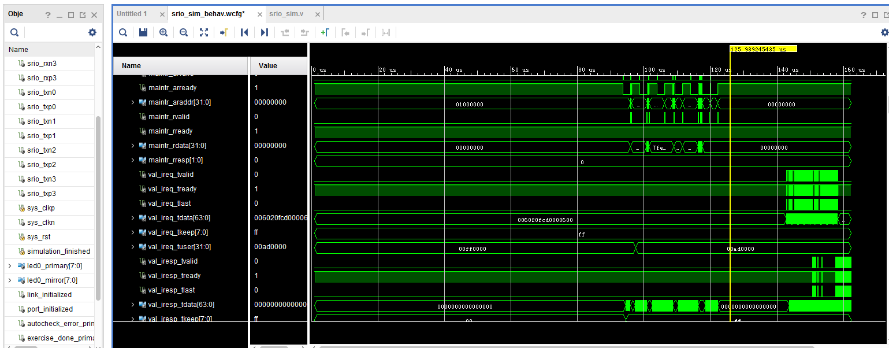Go to Time 0 in the waveform
Viewport: 889px width, 348px height.
(244, 32)
